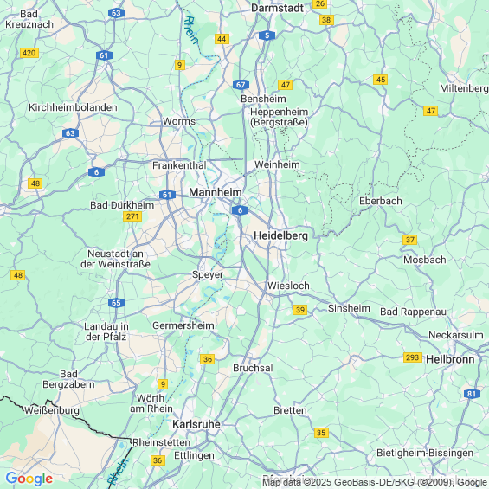Click the yellow 26 road shield
Image resolution: width=489 pixels, height=489 pixels.
319,3
